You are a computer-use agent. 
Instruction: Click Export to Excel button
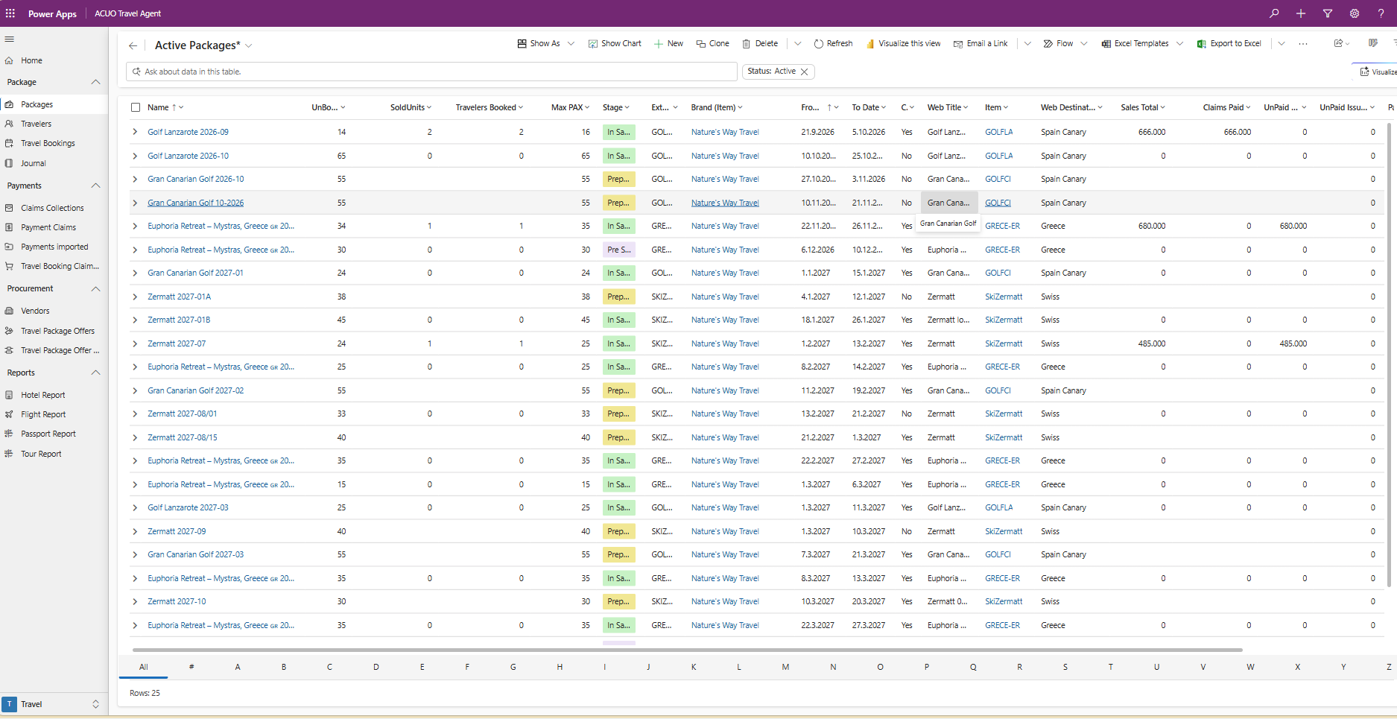pyautogui.click(x=1229, y=44)
